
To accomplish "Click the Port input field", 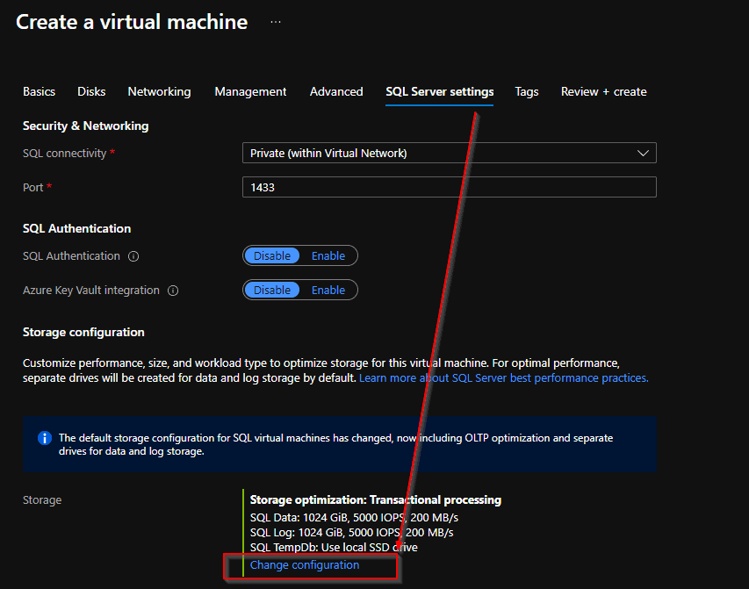I will click(x=449, y=187).
